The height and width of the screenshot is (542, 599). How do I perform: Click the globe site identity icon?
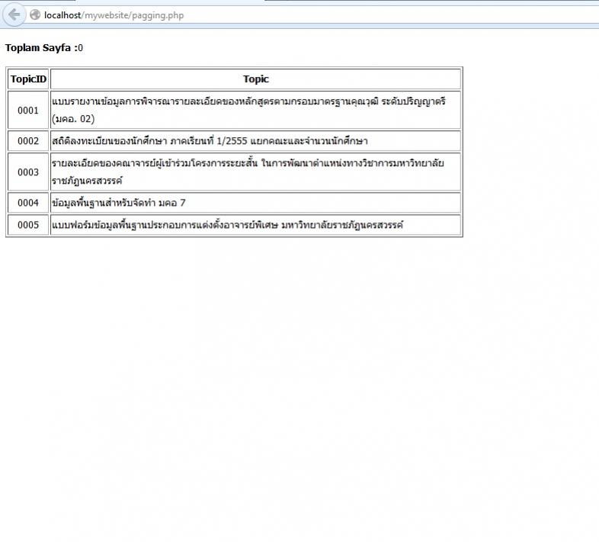(x=35, y=15)
